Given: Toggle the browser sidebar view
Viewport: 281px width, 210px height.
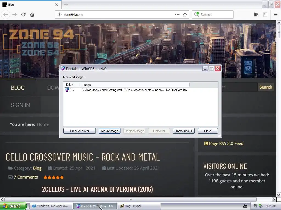Looking at the screenshot, I should (x=265, y=15).
